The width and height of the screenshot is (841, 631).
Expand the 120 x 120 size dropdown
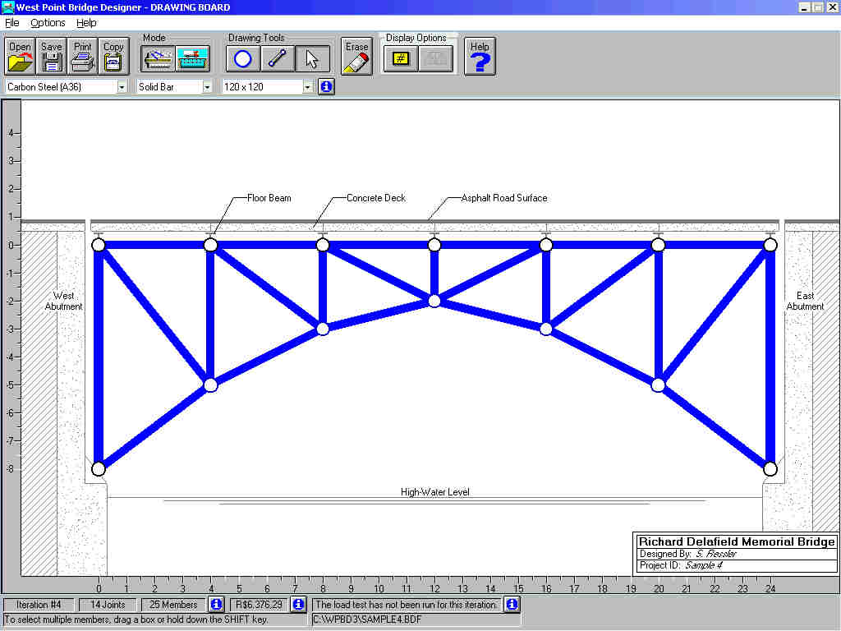308,86
